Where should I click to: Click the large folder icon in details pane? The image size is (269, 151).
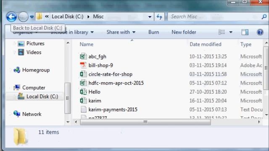pyautogui.click(x=21, y=136)
